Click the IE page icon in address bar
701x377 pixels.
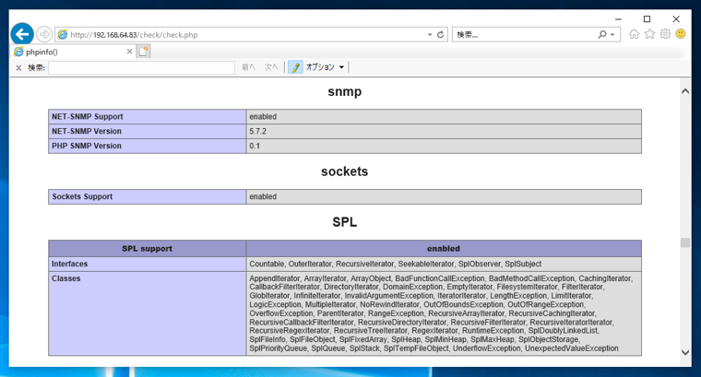click(62, 34)
